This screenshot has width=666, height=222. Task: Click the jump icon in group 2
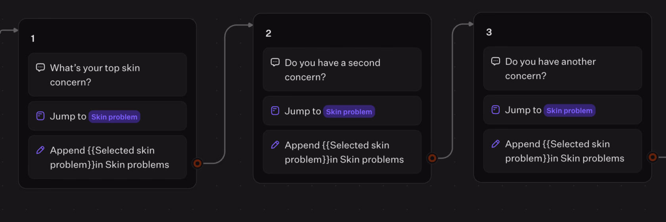point(275,111)
